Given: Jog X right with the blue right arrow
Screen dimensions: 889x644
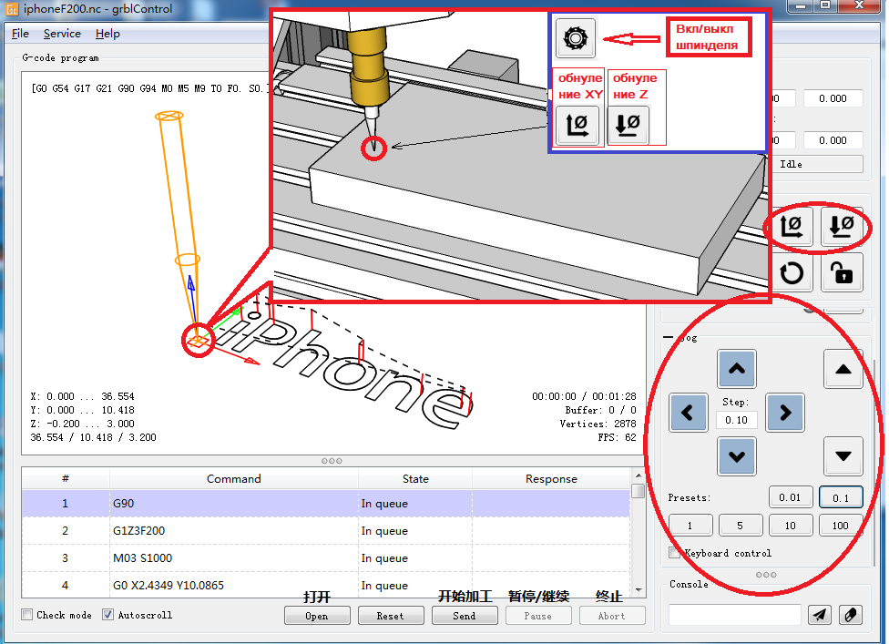Looking at the screenshot, I should tap(785, 413).
